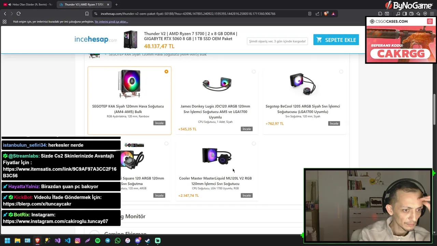437x246 pixels.
Task: Click the '+545,35 TL' price text
Action: [x=187, y=129]
